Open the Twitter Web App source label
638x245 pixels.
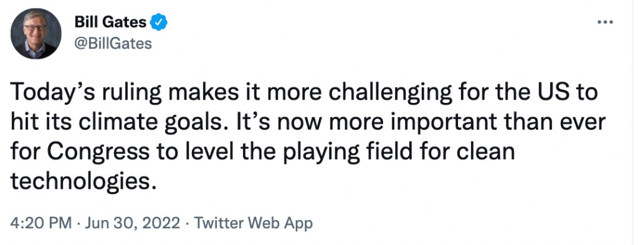(253, 223)
